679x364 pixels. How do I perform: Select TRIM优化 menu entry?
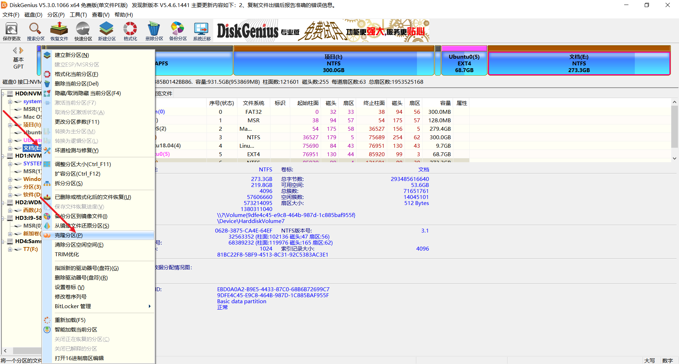98,254
